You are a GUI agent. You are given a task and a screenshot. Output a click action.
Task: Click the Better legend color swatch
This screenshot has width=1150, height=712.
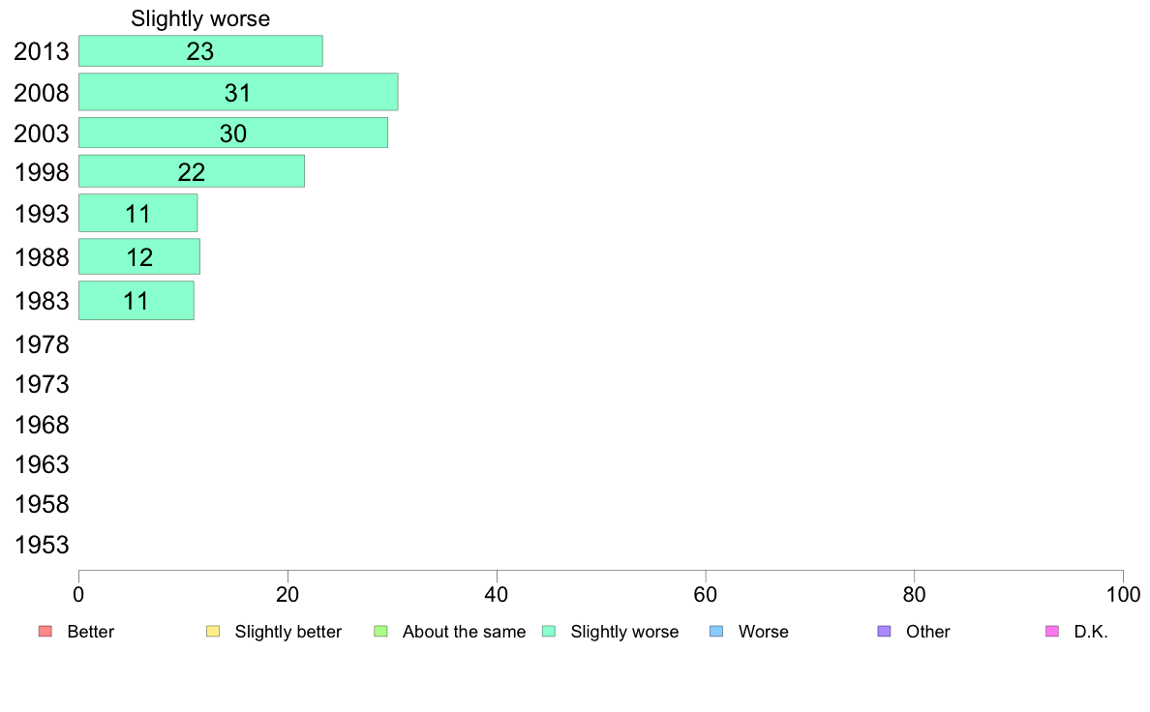(x=45, y=632)
